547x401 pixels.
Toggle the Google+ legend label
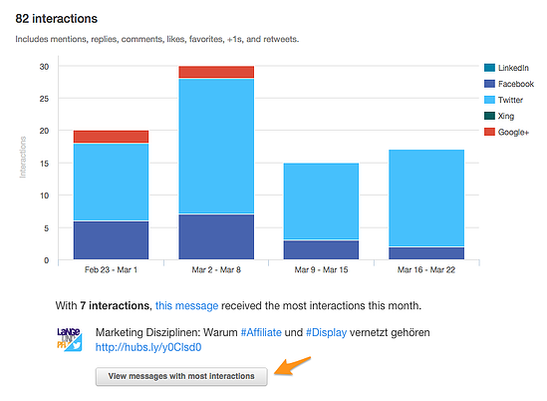[x=513, y=132]
